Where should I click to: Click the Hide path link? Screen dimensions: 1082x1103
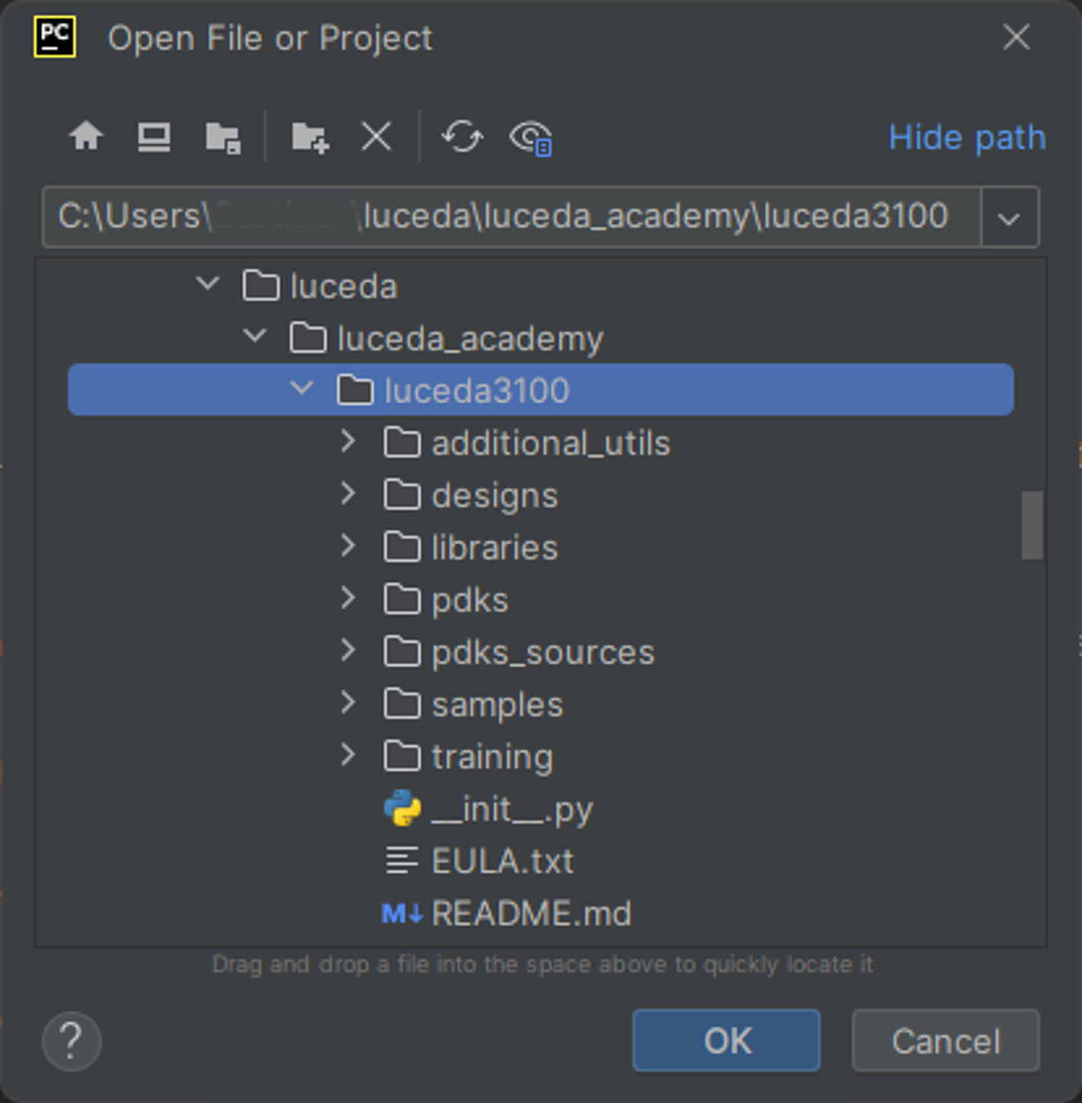pyautogui.click(x=966, y=138)
